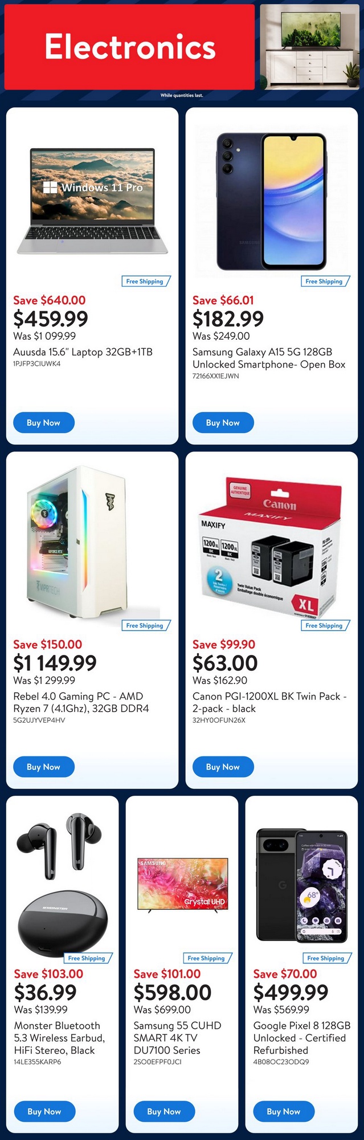Open the Rebel 4.0 Gaming PC image
364x1140 pixels.
80,543
